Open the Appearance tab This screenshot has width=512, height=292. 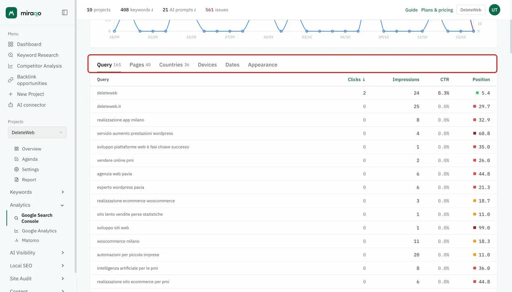[x=263, y=65]
